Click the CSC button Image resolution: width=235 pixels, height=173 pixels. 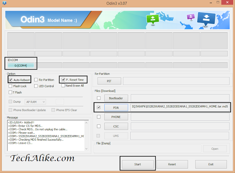[x=116, y=126]
